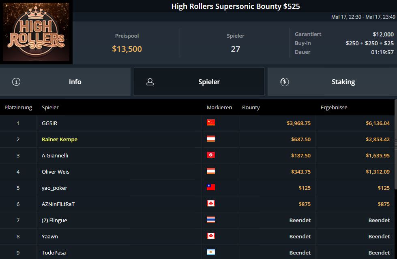Sort by Bounty column header
Viewport: 397px width, 259px height.
[x=251, y=107]
